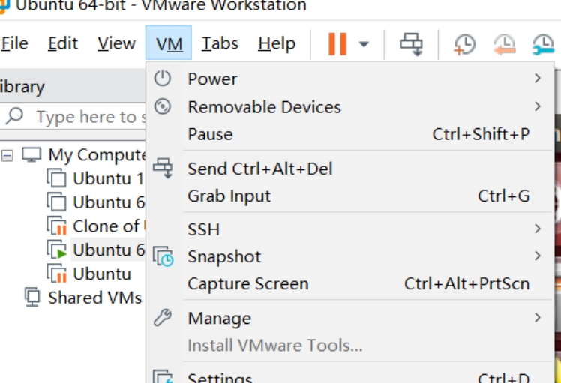This screenshot has height=383, width=561.
Task: Open the File menu
Action: coord(14,43)
